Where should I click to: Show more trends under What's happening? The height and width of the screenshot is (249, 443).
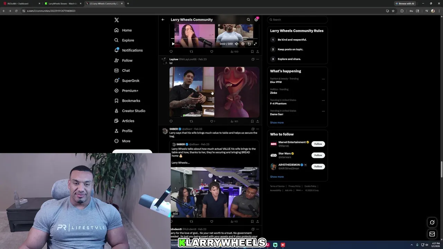point(277,122)
